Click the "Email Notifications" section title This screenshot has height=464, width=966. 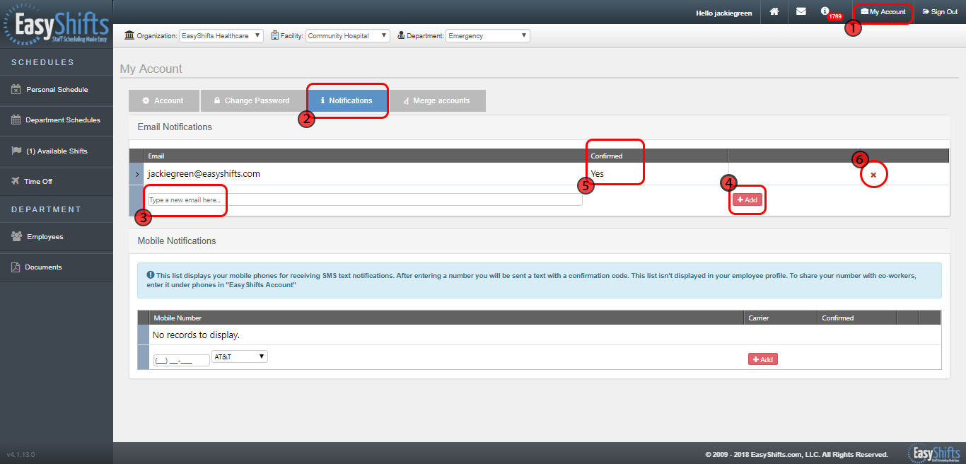[x=175, y=127]
